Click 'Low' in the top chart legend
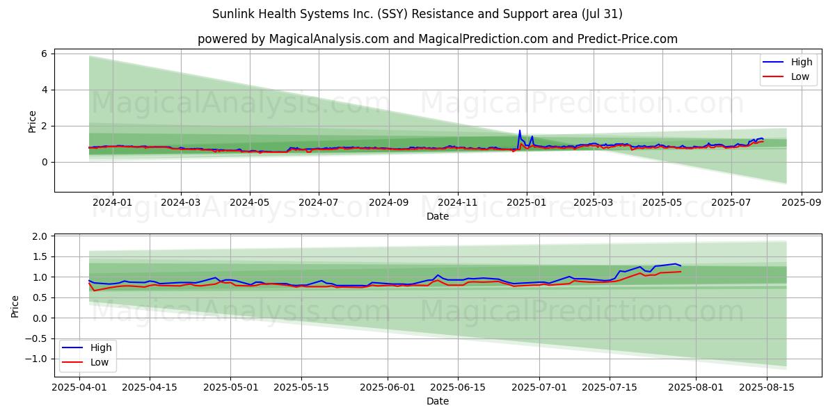Viewport: 835px width, 417px height. [800, 76]
